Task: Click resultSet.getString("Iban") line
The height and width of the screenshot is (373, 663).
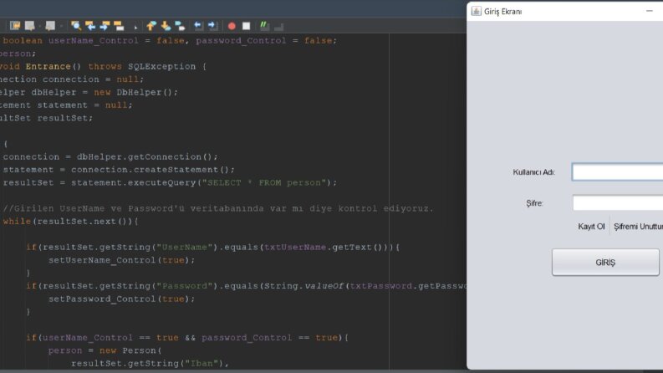Action: point(150,363)
